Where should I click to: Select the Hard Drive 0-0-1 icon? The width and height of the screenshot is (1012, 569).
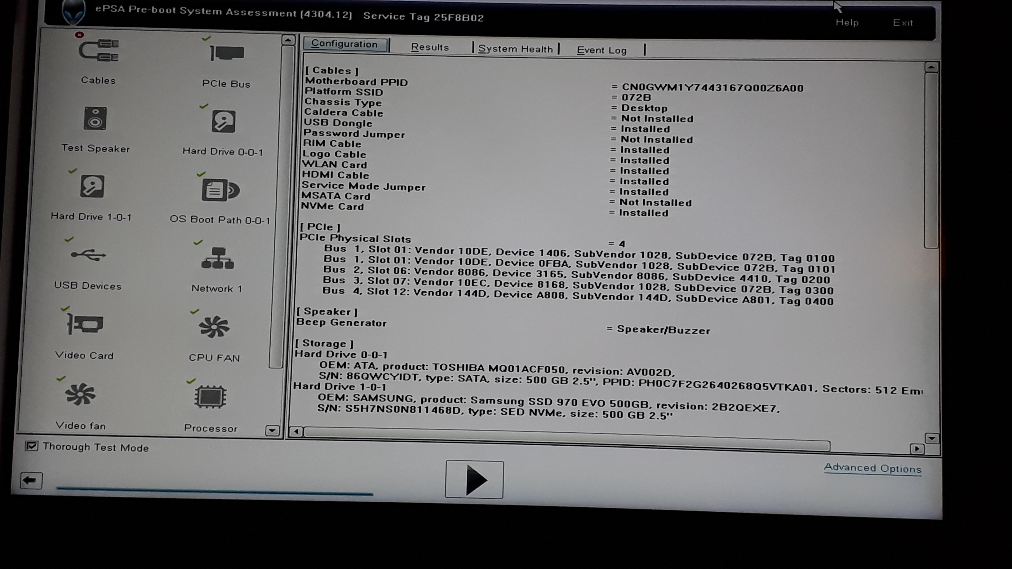pyautogui.click(x=224, y=121)
